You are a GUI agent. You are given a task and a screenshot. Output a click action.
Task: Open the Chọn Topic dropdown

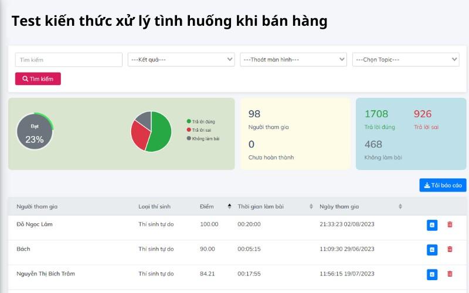(x=406, y=60)
